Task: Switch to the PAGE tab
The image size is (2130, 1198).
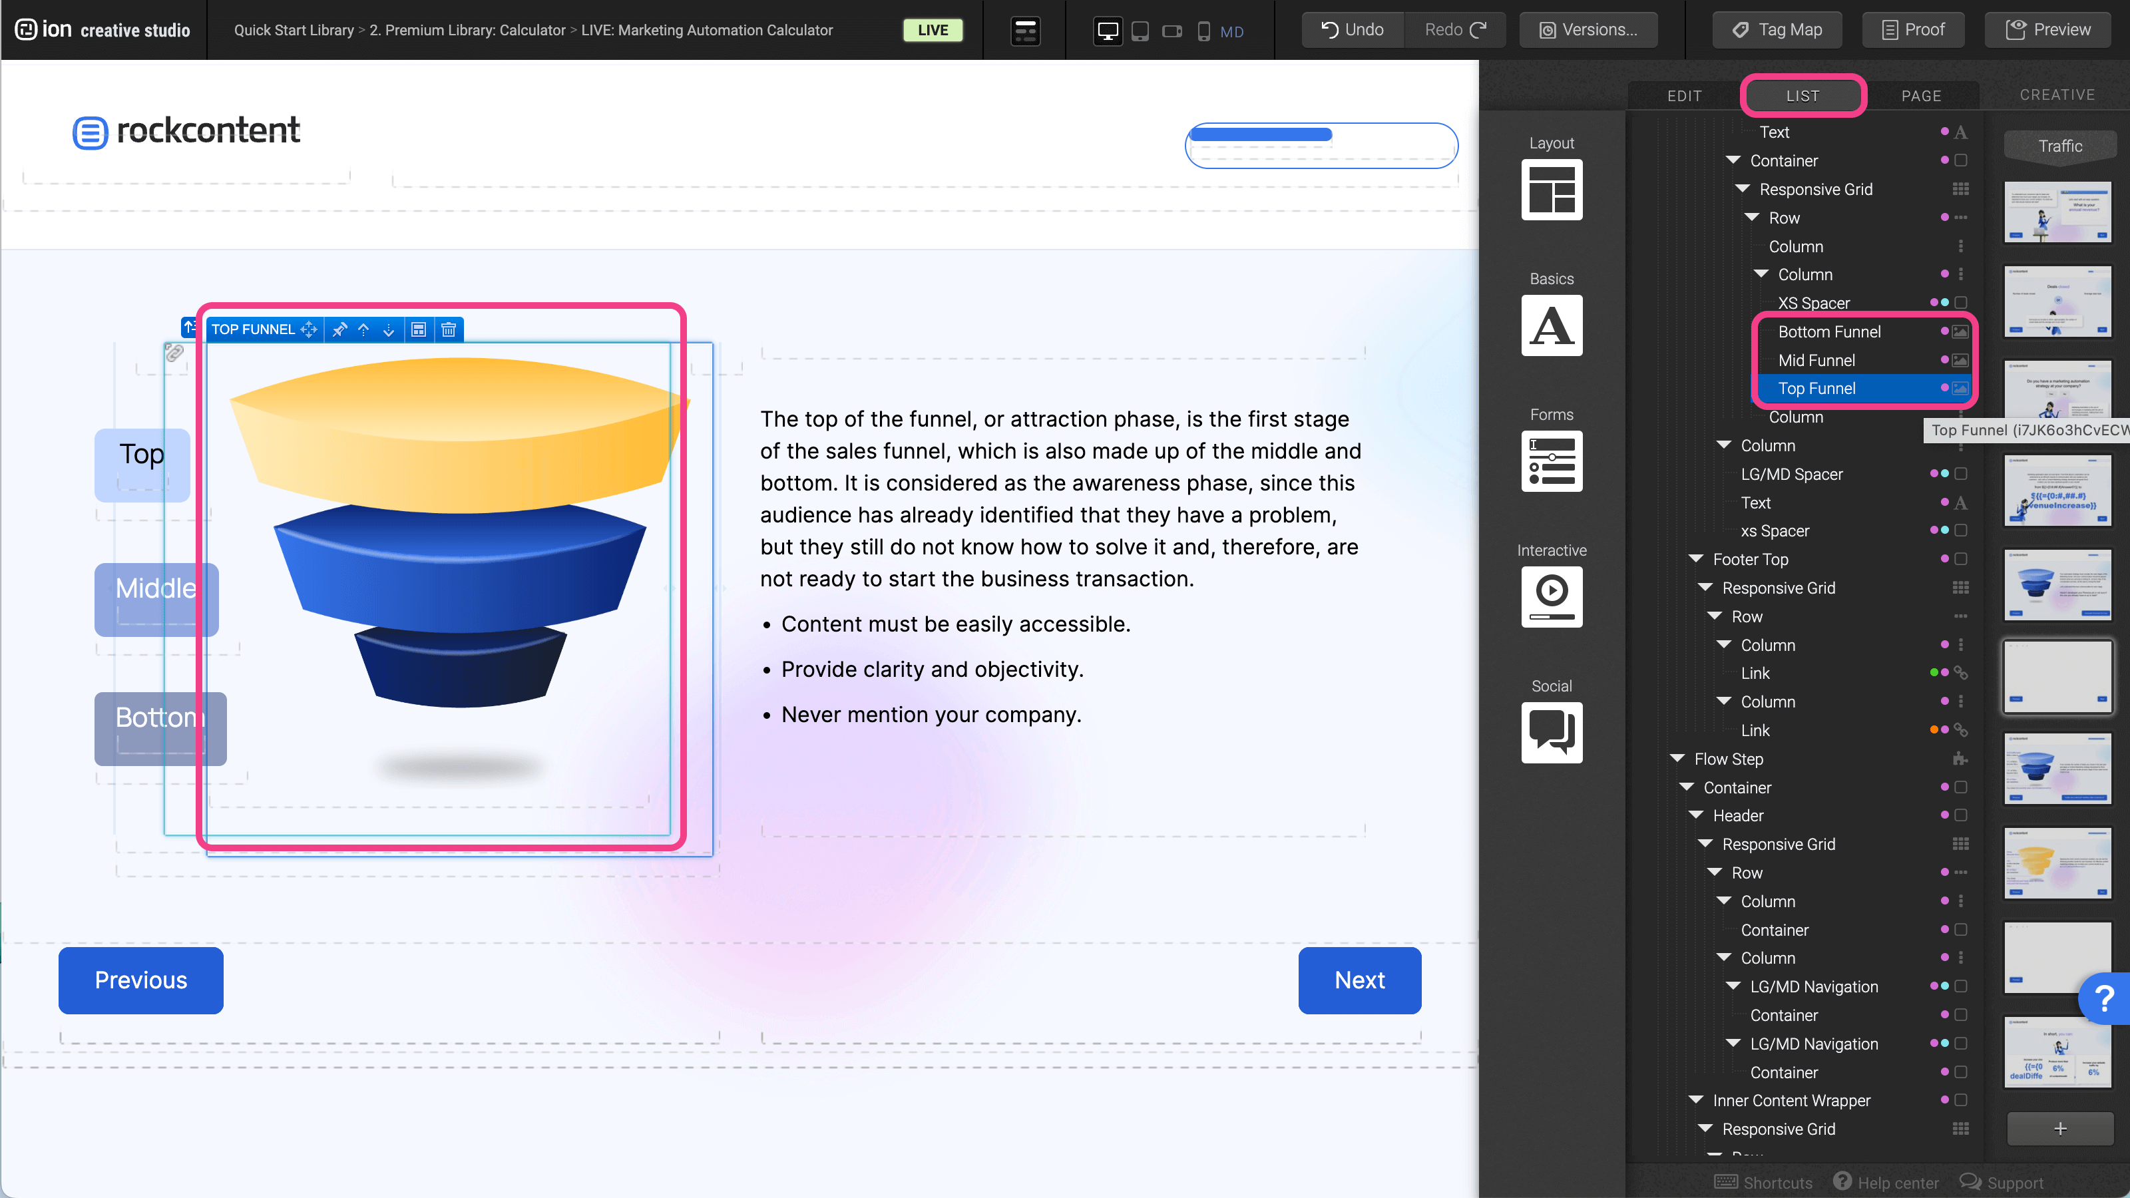Action: pos(1921,96)
